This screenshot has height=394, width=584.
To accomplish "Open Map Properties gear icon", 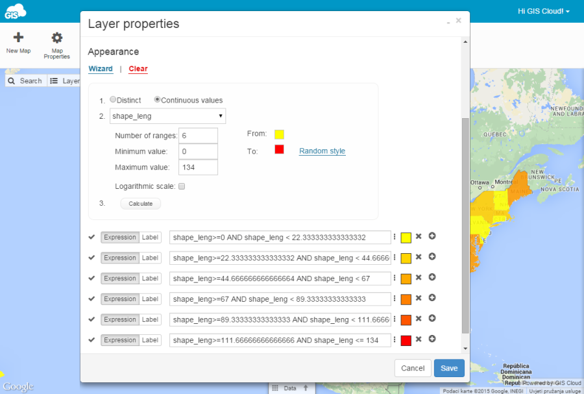I will [x=57, y=38].
